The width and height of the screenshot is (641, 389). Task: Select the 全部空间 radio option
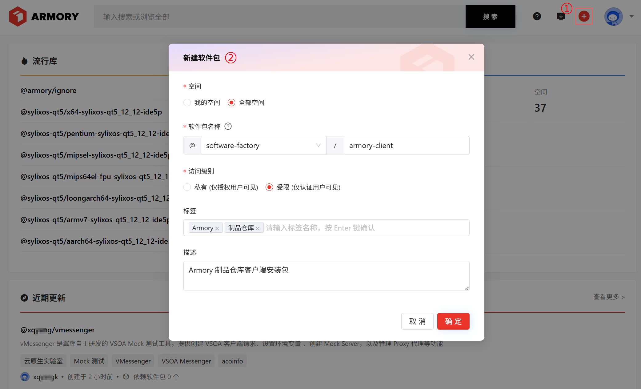[x=231, y=102]
